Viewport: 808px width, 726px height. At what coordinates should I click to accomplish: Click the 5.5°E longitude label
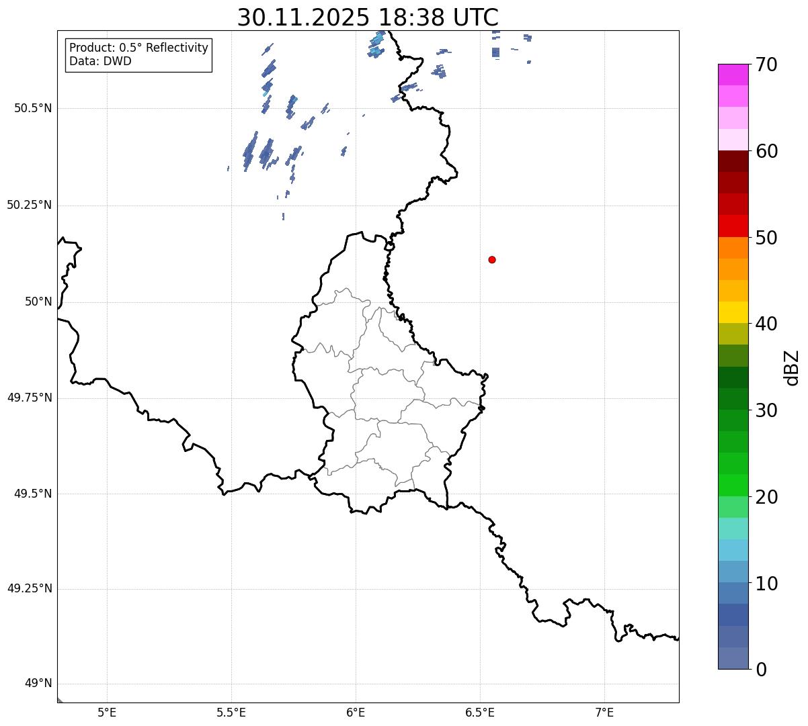click(231, 713)
